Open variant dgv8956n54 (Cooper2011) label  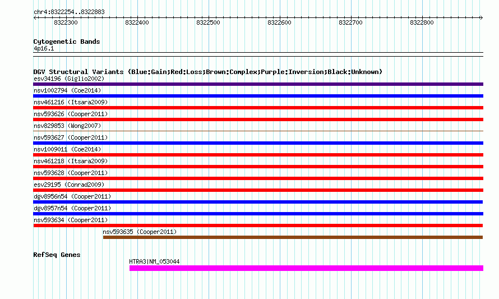(x=72, y=196)
